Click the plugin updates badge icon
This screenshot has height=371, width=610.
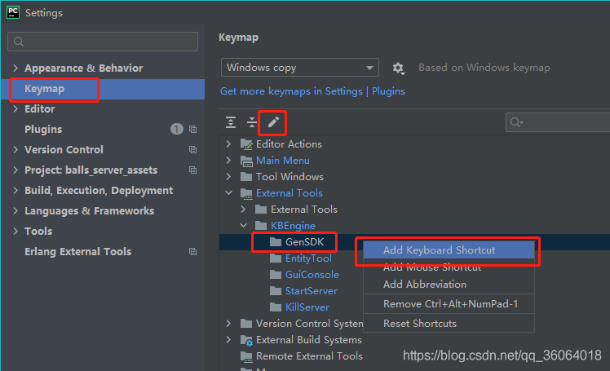click(x=176, y=130)
